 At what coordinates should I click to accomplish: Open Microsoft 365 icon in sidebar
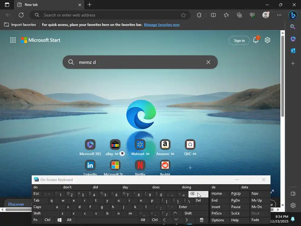click(293, 39)
